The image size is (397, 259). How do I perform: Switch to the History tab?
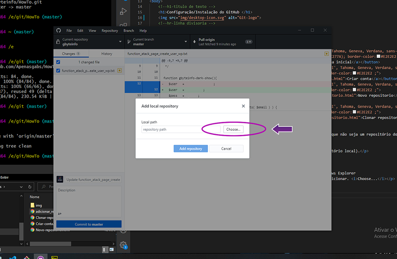[x=106, y=54]
